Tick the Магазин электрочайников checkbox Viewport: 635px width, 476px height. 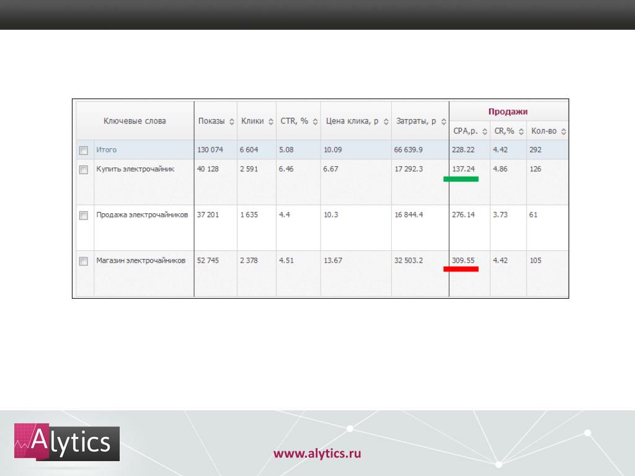pyautogui.click(x=84, y=261)
